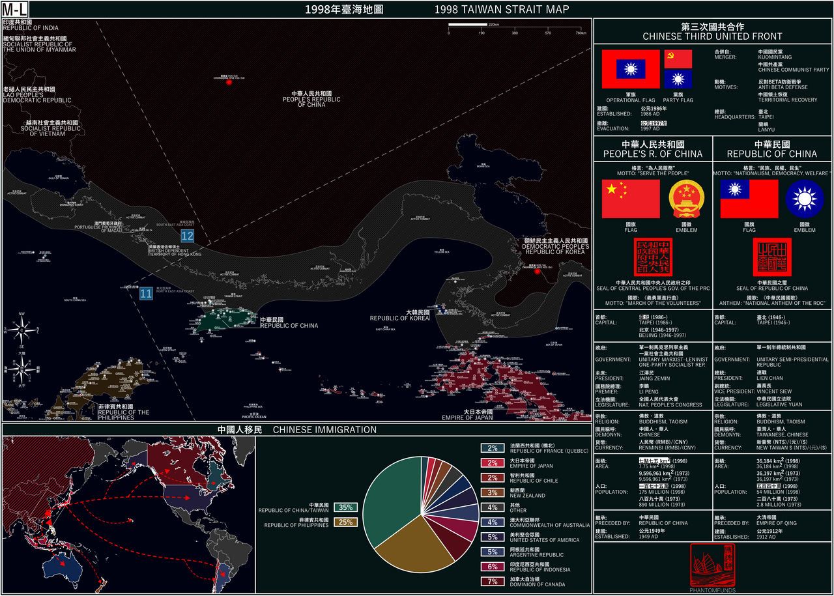Click the 'EMPIRE OF QING' predecessor text

pos(777,522)
